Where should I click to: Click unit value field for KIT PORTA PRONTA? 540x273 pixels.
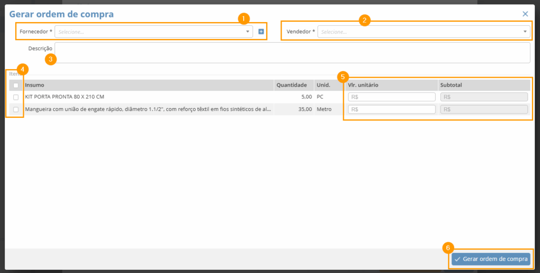tap(392, 97)
